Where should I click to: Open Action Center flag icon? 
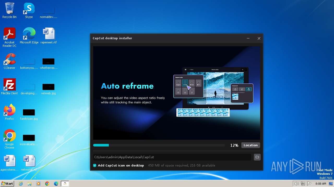click(x=309, y=184)
